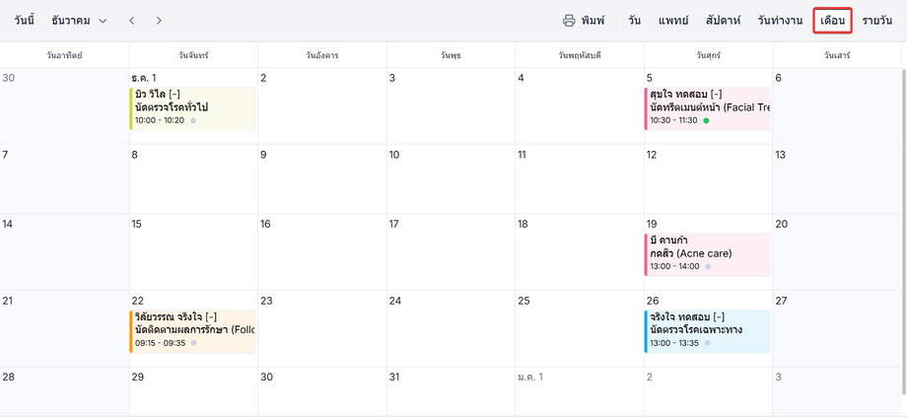Click status dot on Acne care appointment
The image size is (907, 418).
[708, 266]
